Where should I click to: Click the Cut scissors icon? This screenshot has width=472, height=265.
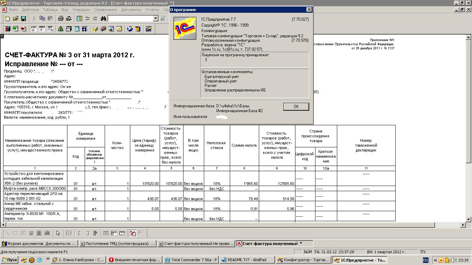pos(34,18)
